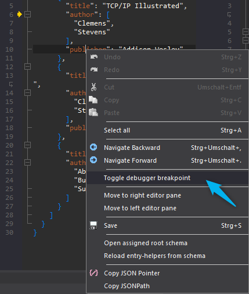Viewport: 249px width, 294px height.
Task: Click the Paste clipboard icon
Action: click(x=93, y=112)
